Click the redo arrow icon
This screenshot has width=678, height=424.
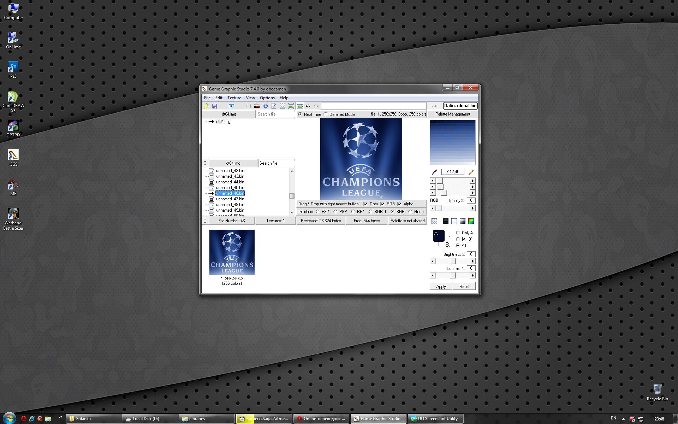point(316,106)
